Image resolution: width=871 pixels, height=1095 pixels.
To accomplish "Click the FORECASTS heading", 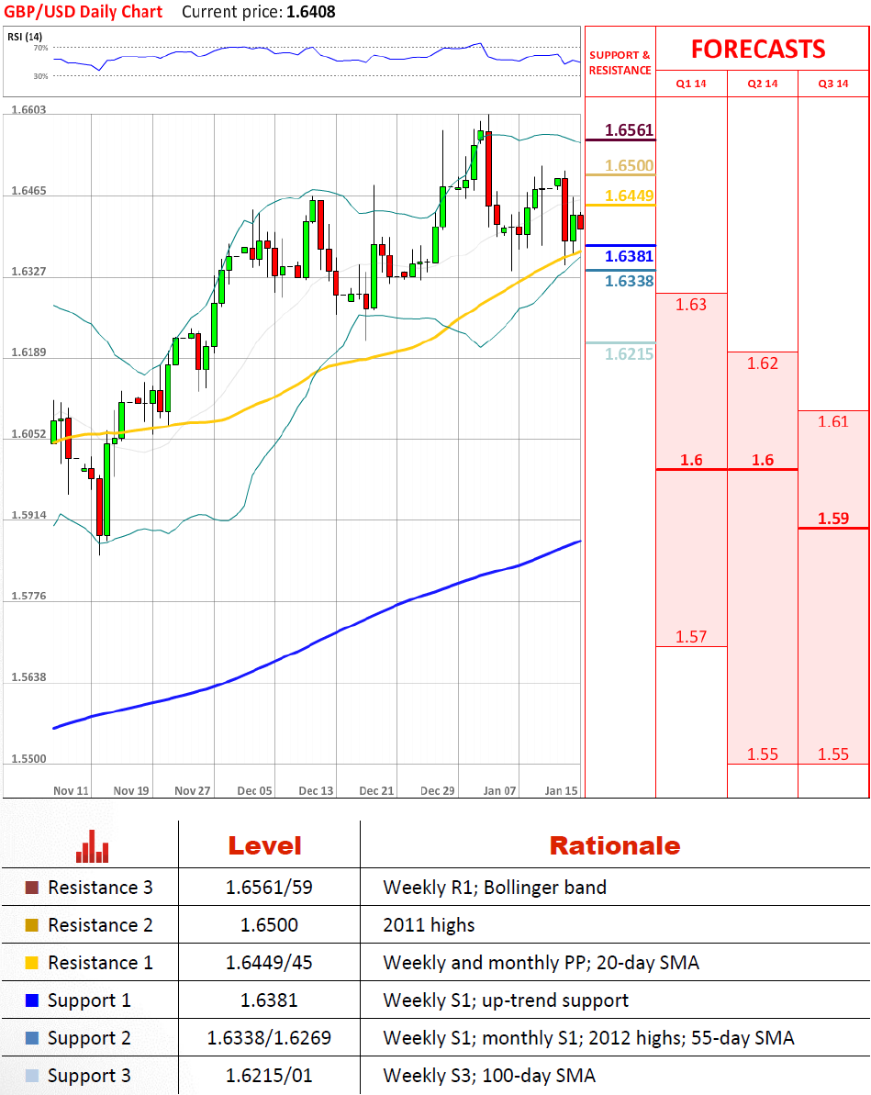I will point(758,49).
